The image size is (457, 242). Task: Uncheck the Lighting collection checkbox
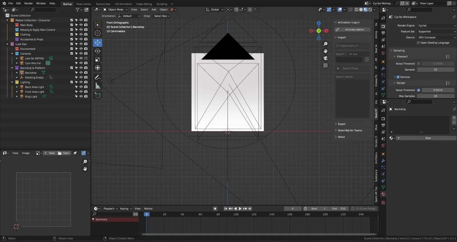coord(72,82)
